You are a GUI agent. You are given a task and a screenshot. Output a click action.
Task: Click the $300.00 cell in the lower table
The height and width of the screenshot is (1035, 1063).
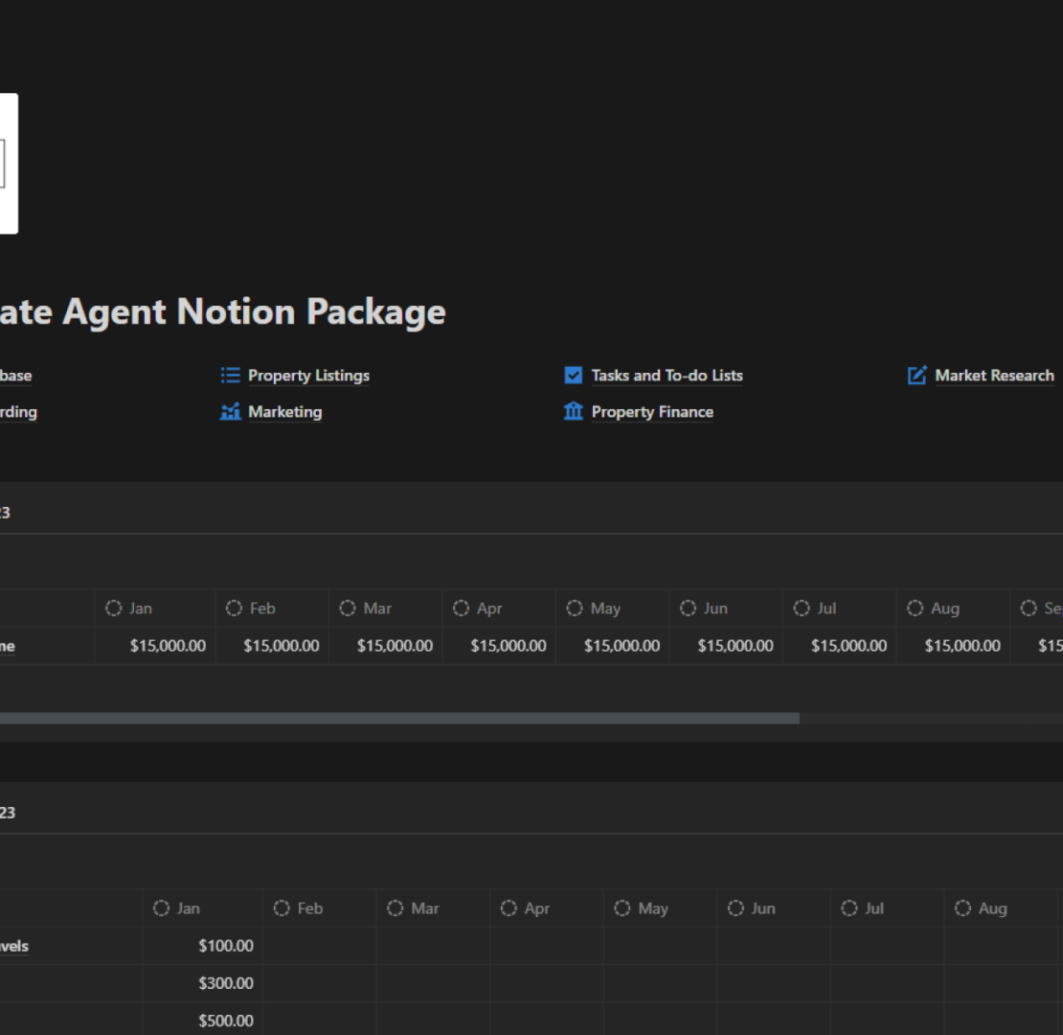[203, 983]
